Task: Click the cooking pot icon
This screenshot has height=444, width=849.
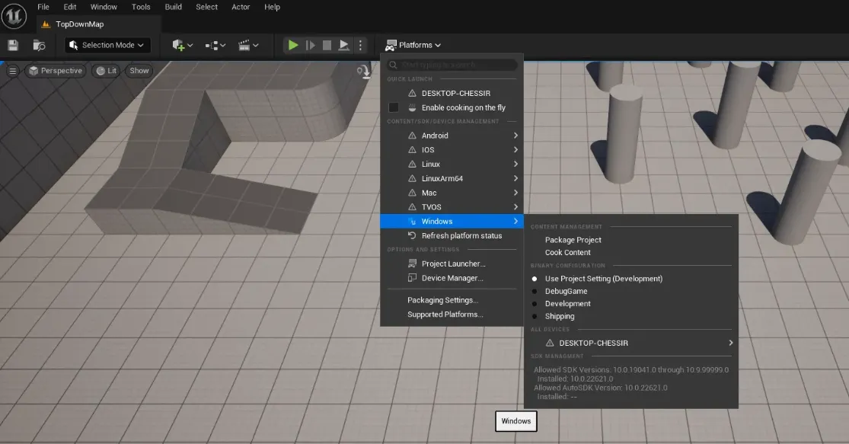Action: (x=412, y=107)
